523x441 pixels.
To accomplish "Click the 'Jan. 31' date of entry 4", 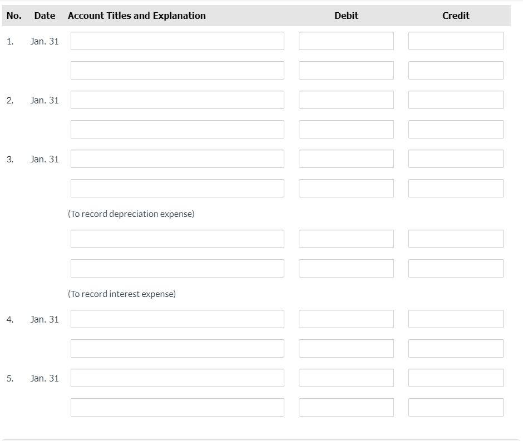I will pos(45,319).
